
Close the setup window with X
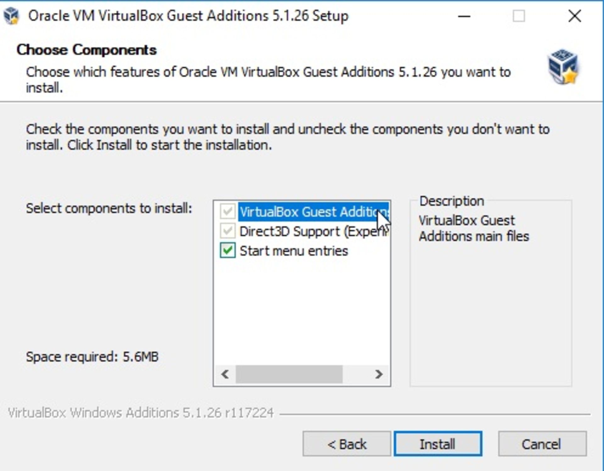tap(575, 16)
